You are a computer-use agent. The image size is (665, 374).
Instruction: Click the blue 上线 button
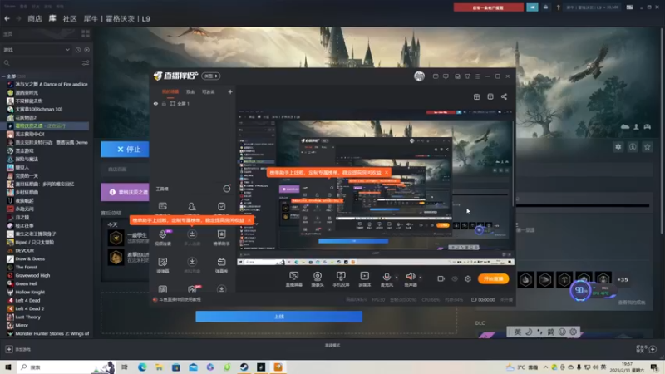point(279,317)
